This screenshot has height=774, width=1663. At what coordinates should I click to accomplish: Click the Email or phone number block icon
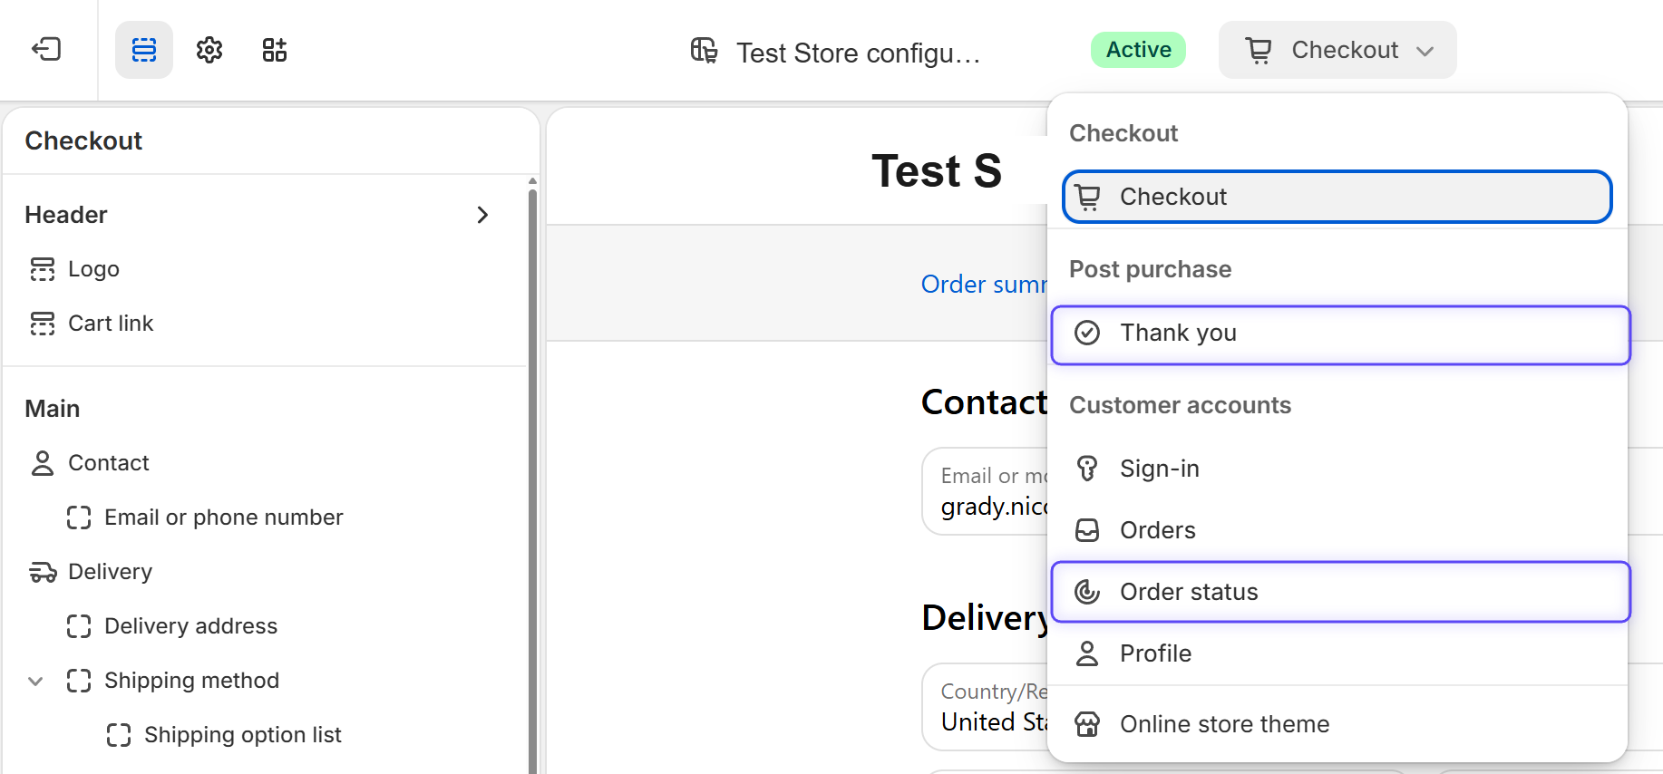pos(79,518)
